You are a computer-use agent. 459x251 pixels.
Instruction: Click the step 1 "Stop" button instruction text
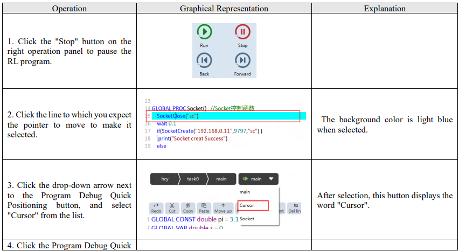(69, 51)
